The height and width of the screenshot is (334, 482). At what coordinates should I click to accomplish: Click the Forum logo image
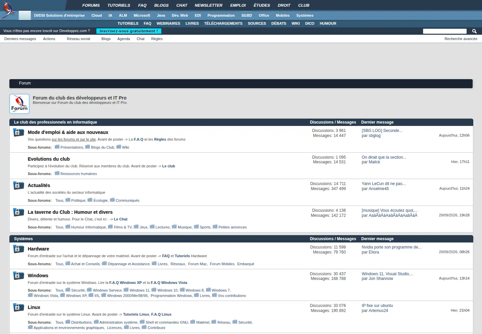pyautogui.click(x=19, y=104)
